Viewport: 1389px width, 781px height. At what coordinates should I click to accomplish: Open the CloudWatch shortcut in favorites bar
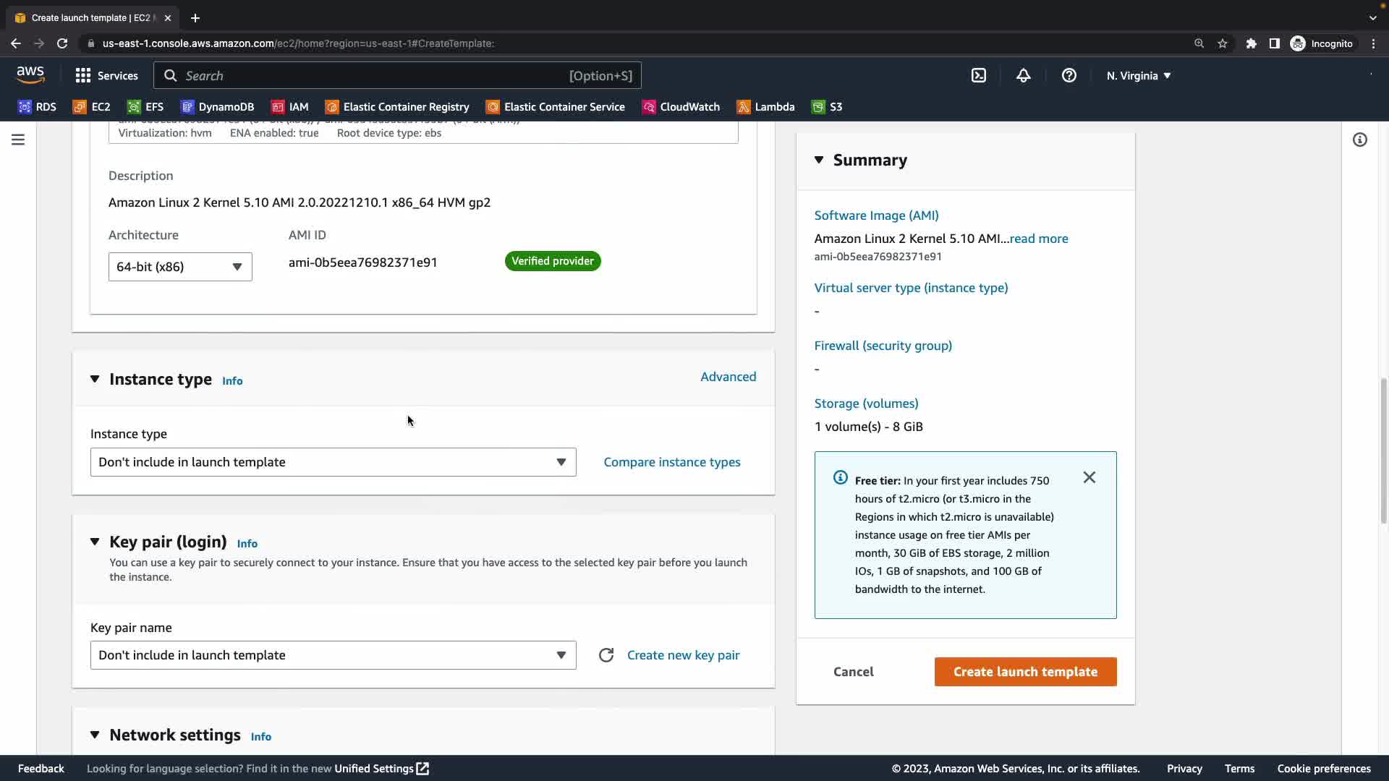[681, 107]
